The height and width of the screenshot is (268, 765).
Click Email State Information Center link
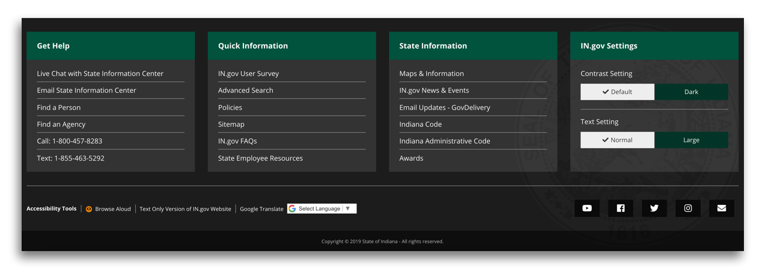pos(87,91)
